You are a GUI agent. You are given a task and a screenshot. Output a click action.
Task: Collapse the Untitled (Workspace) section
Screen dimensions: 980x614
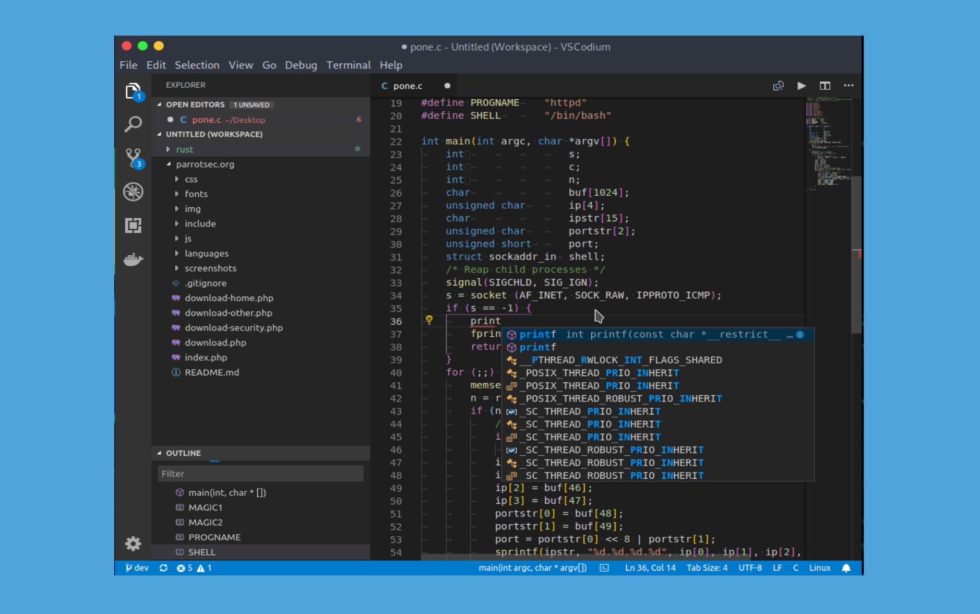pos(159,134)
